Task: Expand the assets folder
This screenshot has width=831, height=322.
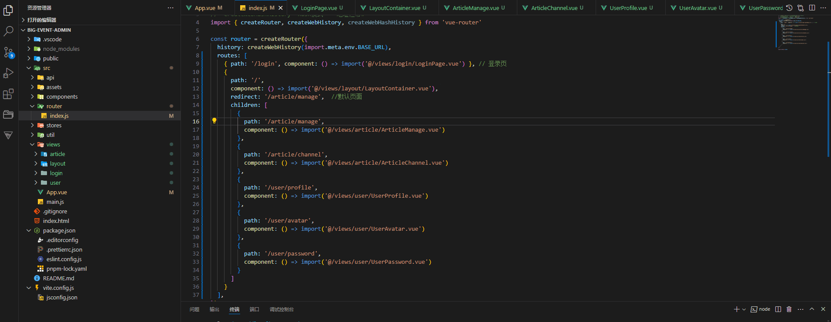Action: (99, 87)
